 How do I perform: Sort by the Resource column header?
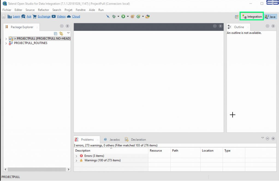159,151
